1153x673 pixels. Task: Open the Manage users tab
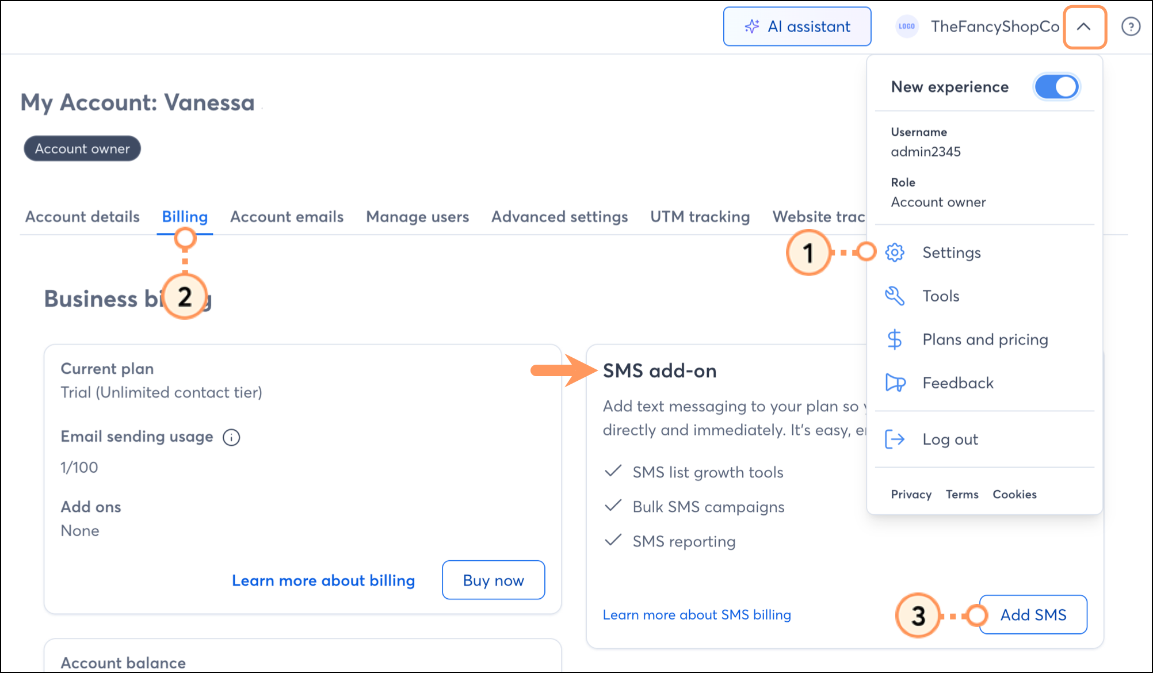417,217
